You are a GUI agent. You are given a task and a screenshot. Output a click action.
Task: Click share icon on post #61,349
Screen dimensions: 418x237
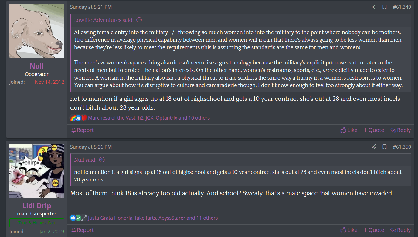[x=374, y=7]
